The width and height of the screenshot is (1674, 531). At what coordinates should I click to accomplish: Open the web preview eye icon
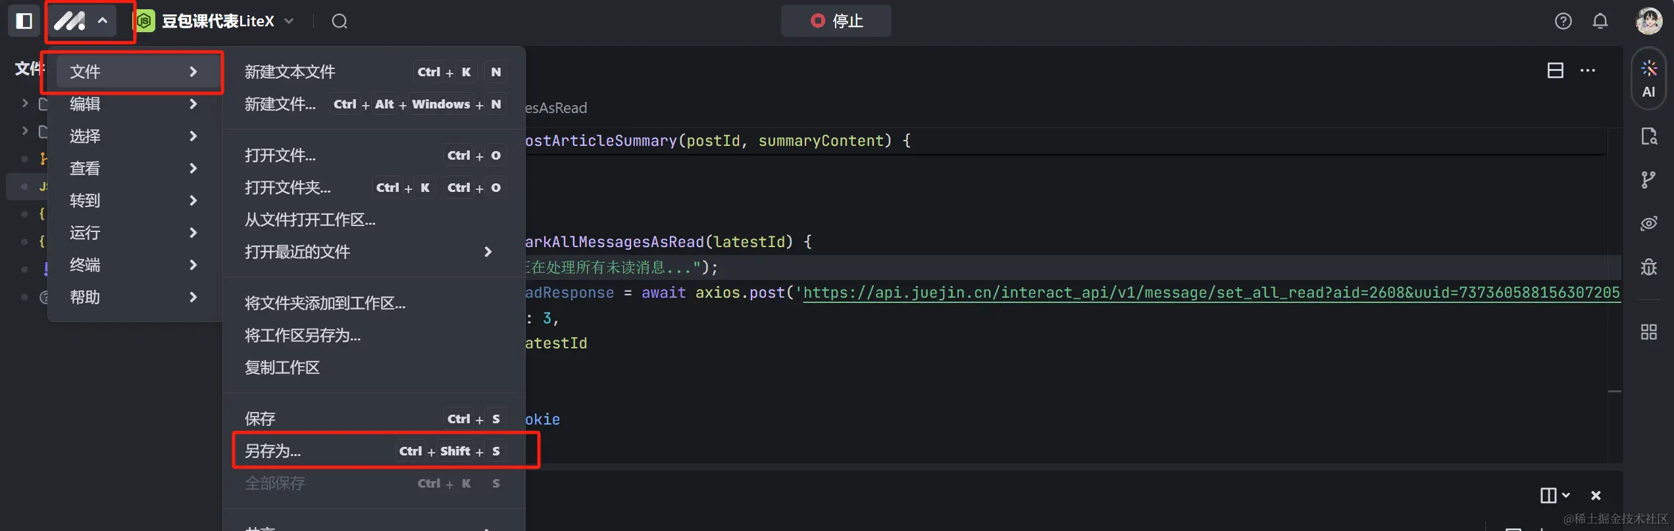click(1649, 223)
